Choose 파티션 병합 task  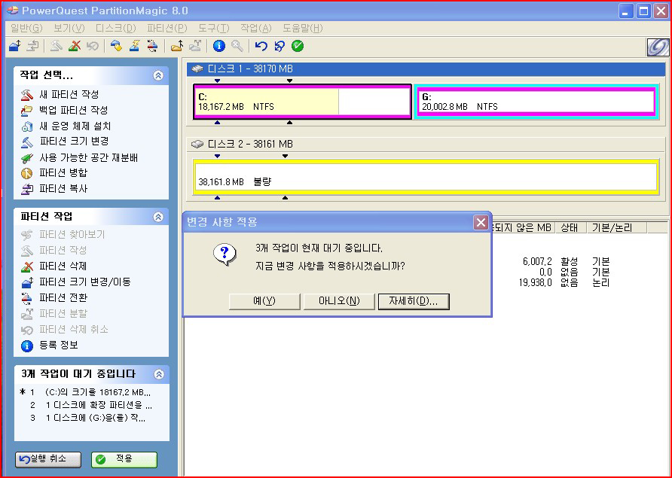point(63,172)
